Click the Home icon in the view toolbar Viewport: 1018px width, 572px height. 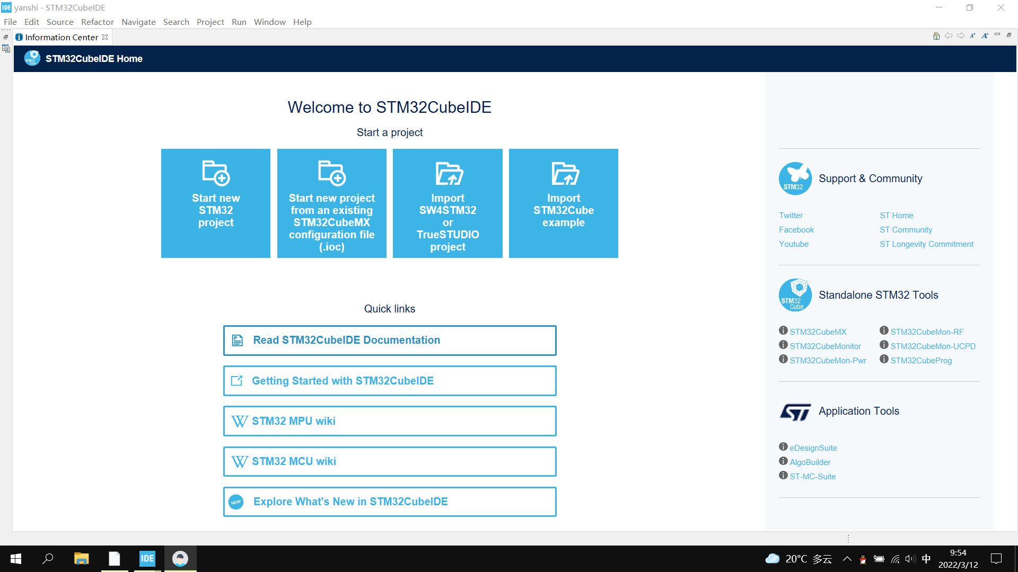(936, 36)
